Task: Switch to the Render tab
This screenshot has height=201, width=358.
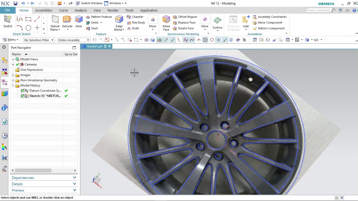Action: pos(113,10)
